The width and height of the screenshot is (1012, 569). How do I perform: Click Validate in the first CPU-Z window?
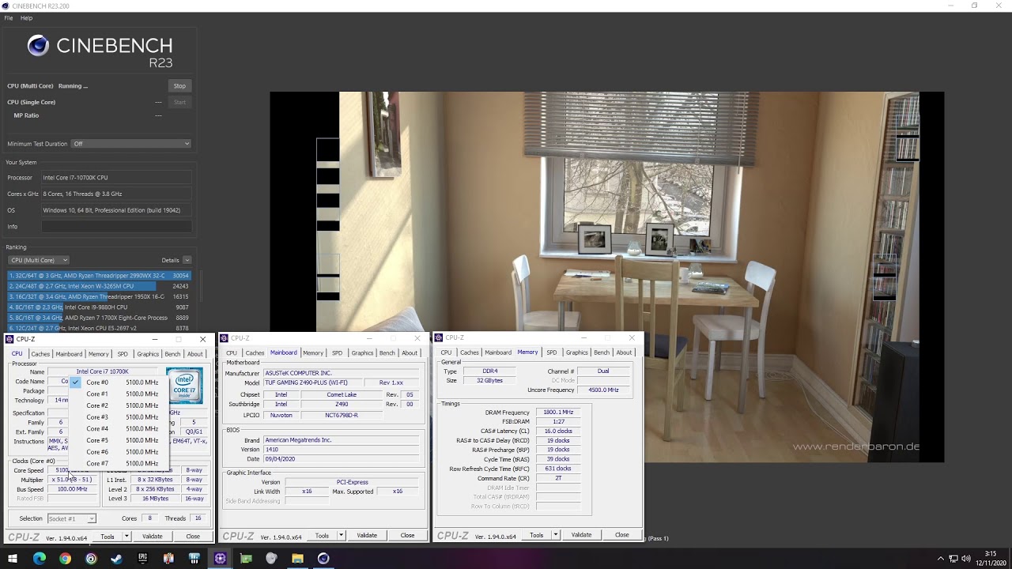[x=152, y=537]
